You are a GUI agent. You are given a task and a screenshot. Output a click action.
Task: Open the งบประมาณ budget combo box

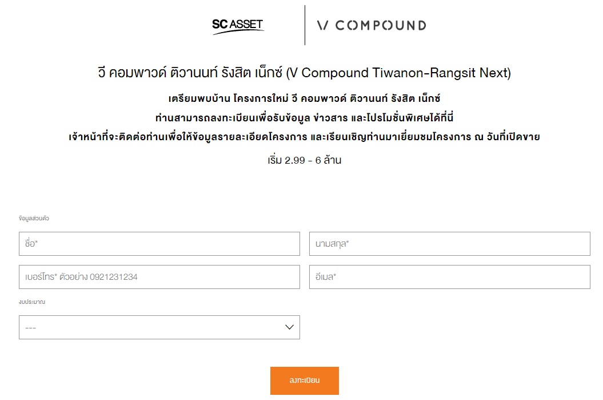pyautogui.click(x=159, y=327)
